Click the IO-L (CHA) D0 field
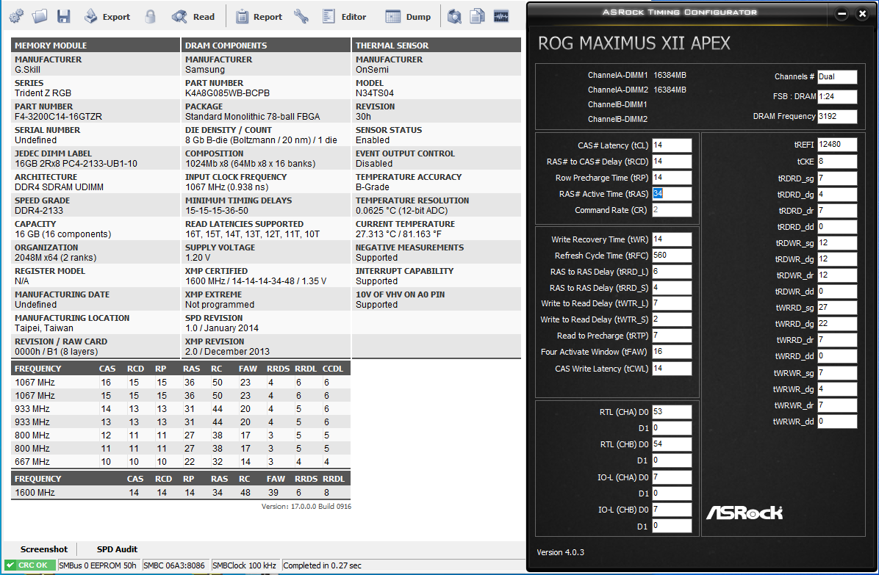The image size is (879, 575). click(672, 477)
